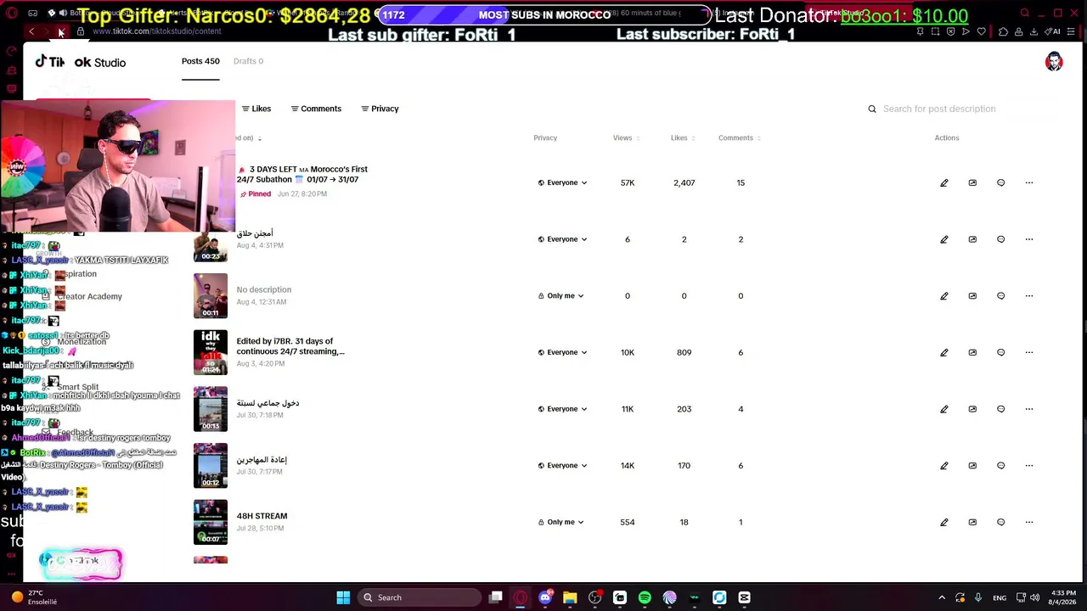Open more actions for Edited by i7BR post
This screenshot has height=611, width=1087.
[1029, 352]
